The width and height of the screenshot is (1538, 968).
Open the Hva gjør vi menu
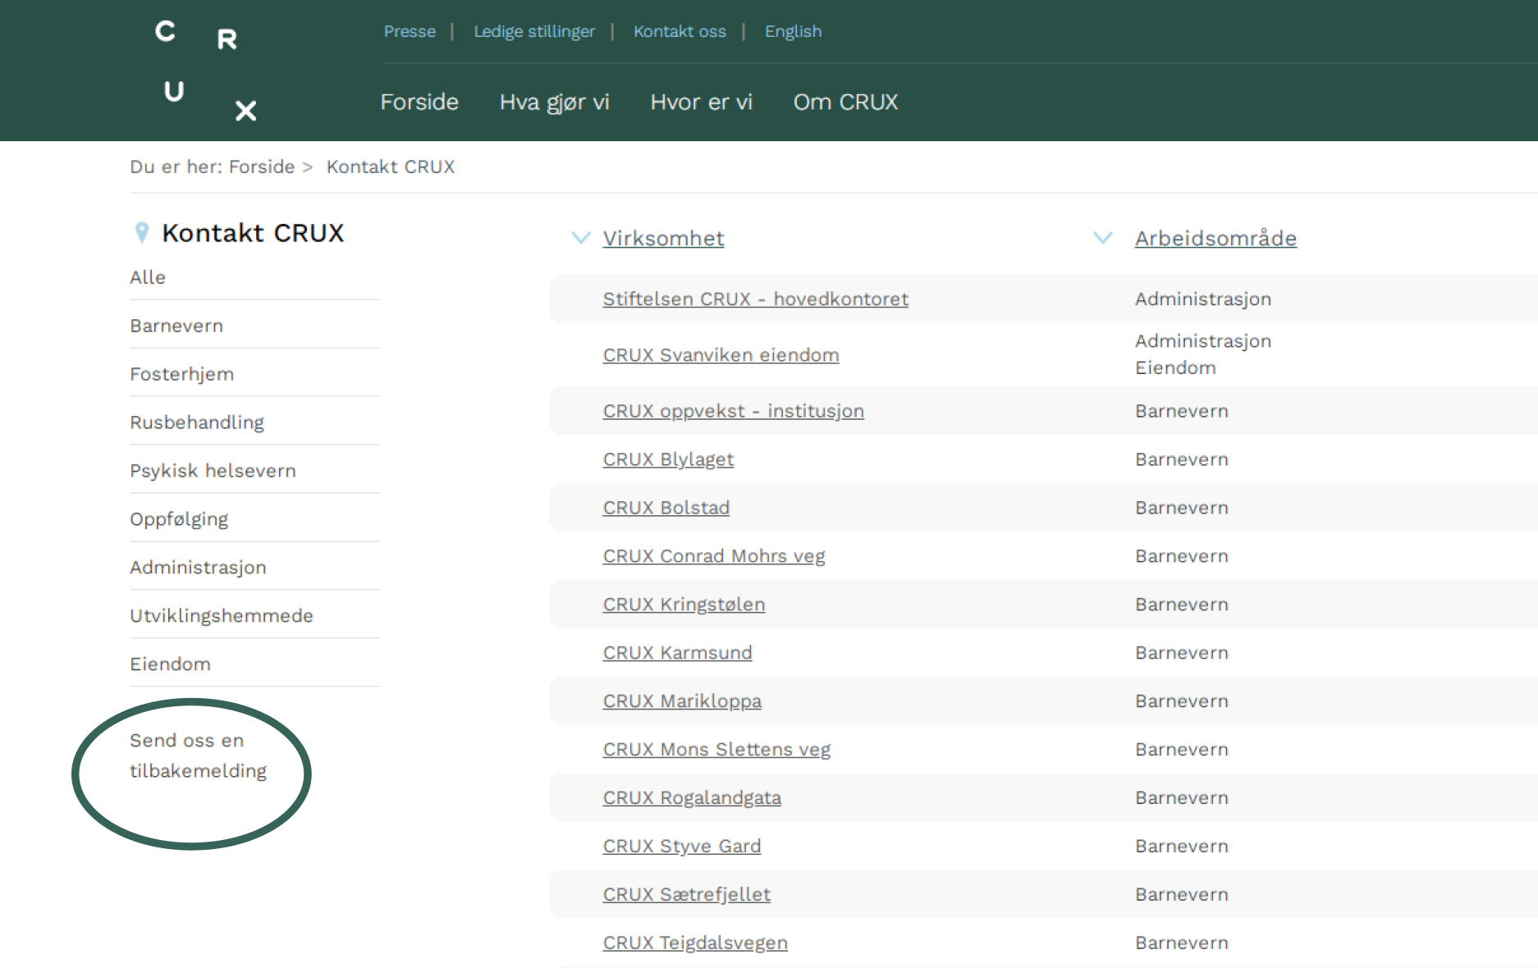[x=554, y=102]
